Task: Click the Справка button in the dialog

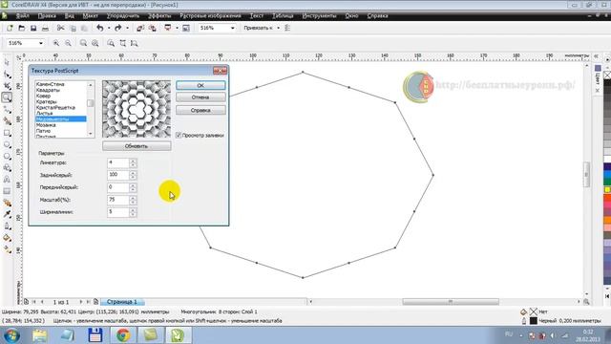Action: pos(200,111)
